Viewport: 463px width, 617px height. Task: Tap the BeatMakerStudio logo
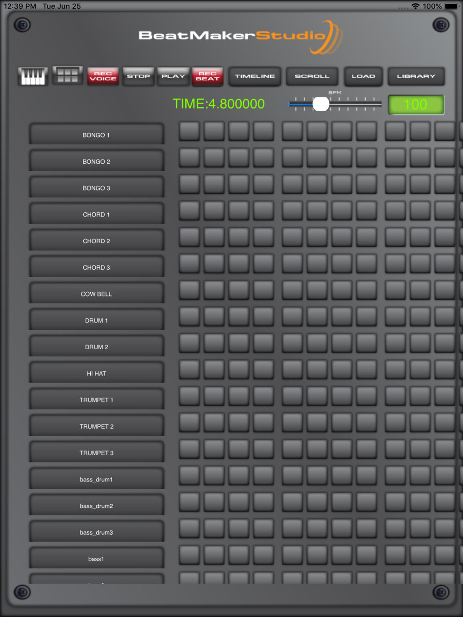[241, 36]
